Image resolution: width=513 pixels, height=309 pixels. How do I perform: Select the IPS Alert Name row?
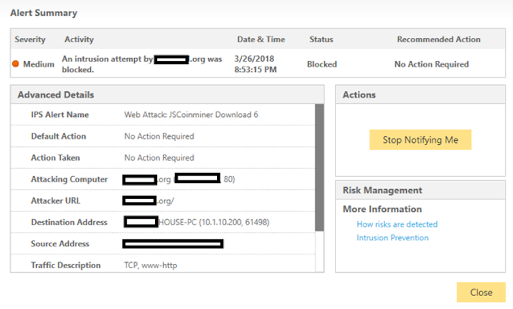click(163, 115)
